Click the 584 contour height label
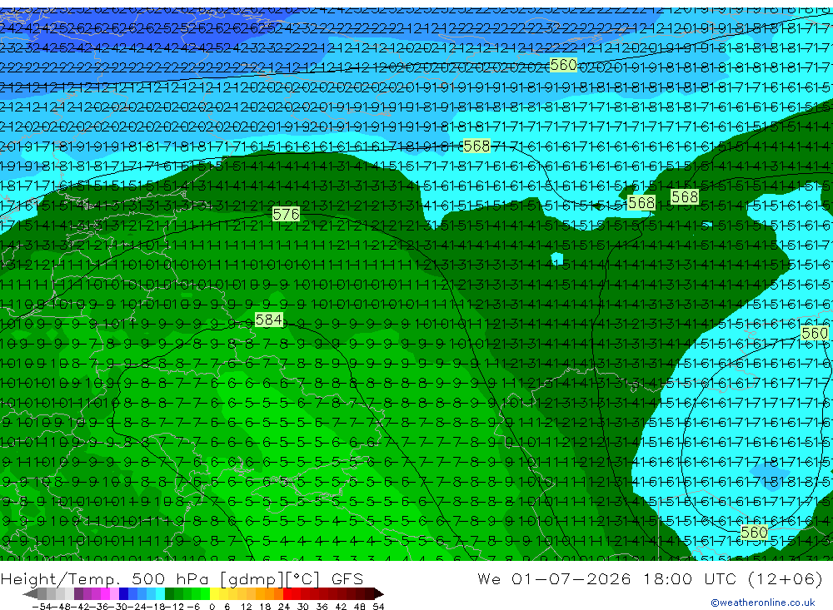This screenshot has height=610, width=833. pyautogui.click(x=269, y=320)
